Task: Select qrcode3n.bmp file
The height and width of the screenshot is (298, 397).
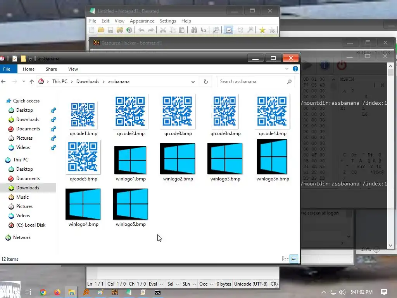Action: 225,115
